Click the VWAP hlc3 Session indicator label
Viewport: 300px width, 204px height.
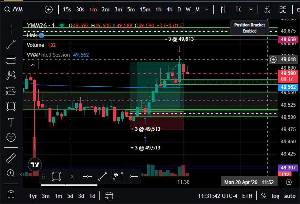tap(48, 55)
